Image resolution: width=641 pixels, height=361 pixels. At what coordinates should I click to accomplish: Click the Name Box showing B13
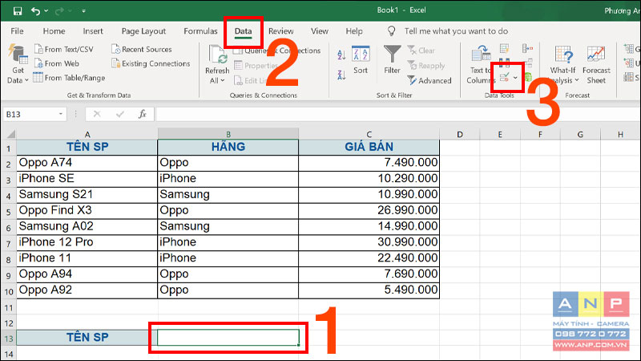click(x=34, y=114)
